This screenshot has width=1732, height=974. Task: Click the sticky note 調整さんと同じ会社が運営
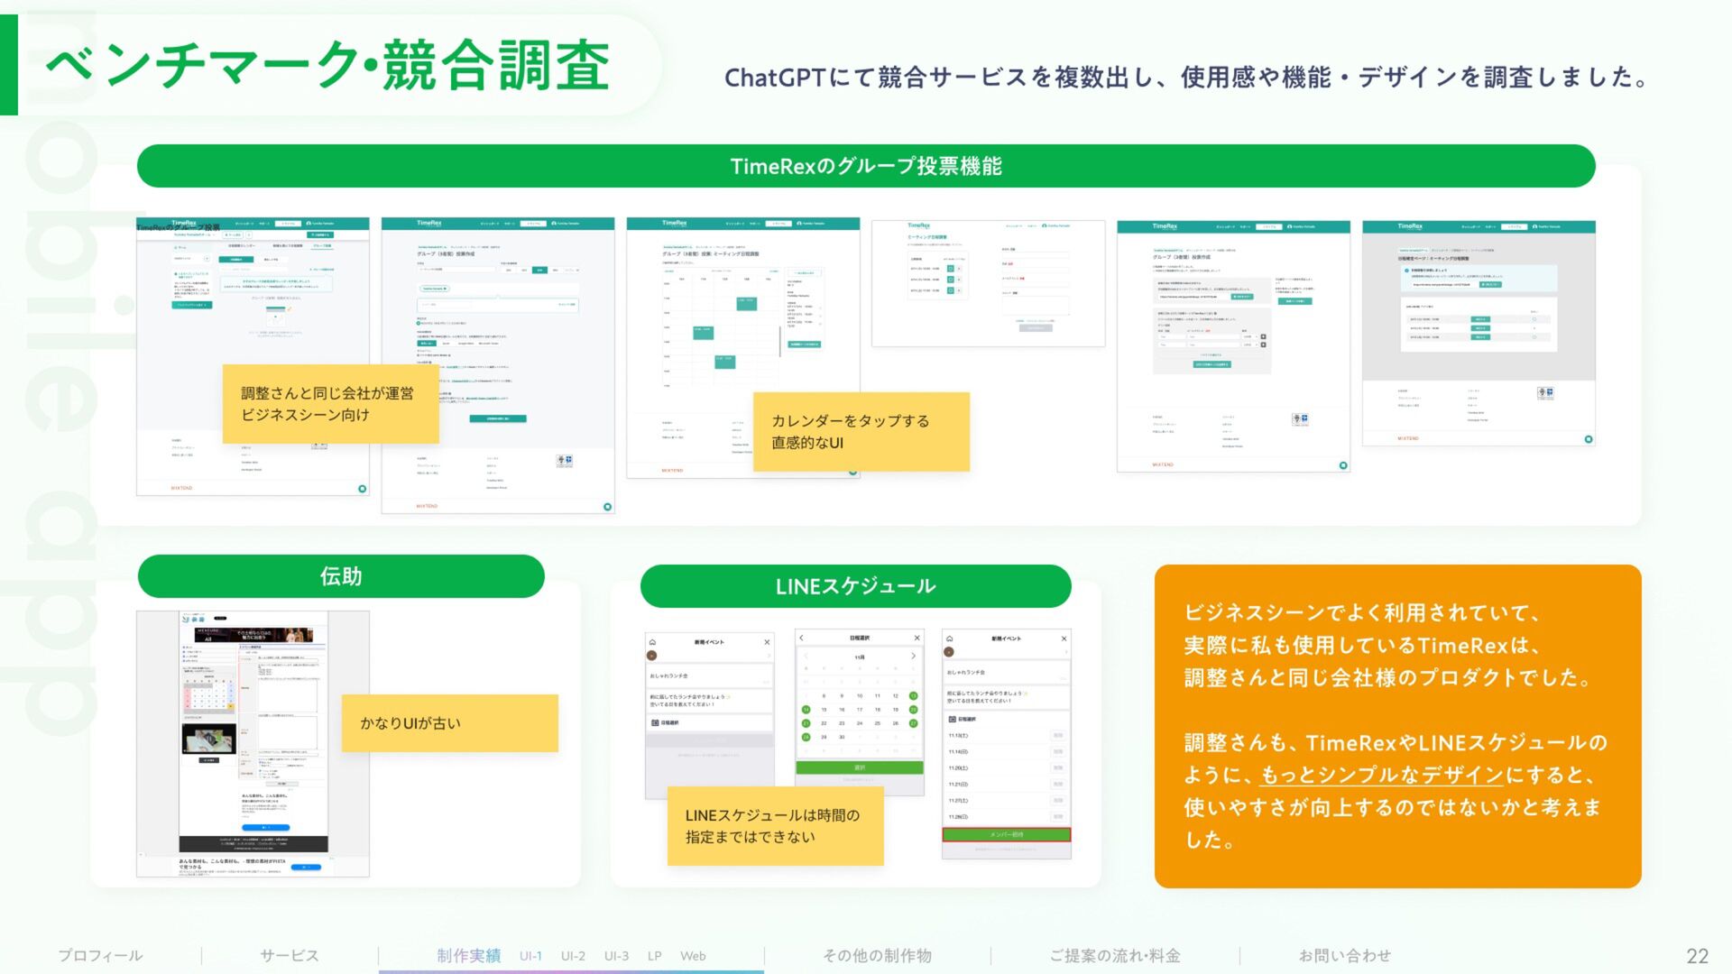click(x=331, y=404)
